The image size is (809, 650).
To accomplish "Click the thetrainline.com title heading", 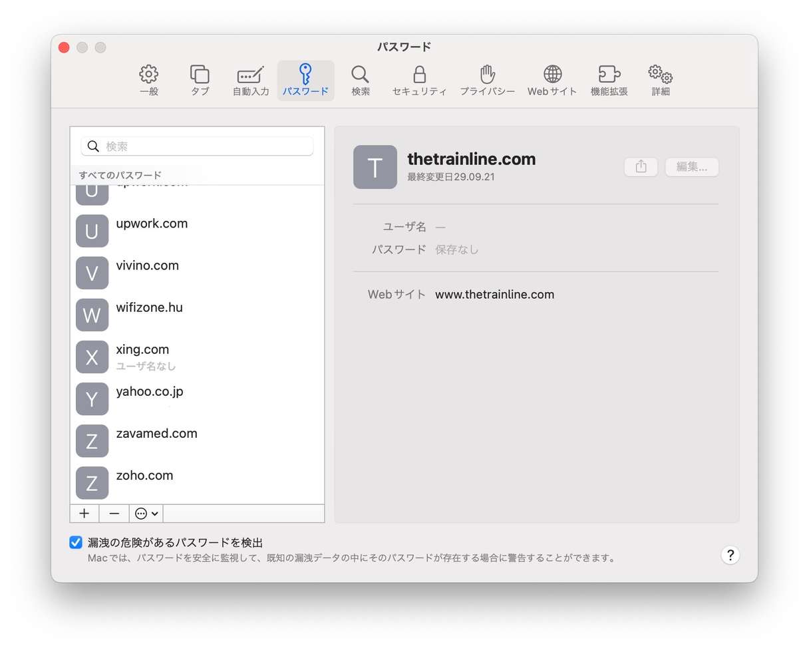I will (x=471, y=159).
